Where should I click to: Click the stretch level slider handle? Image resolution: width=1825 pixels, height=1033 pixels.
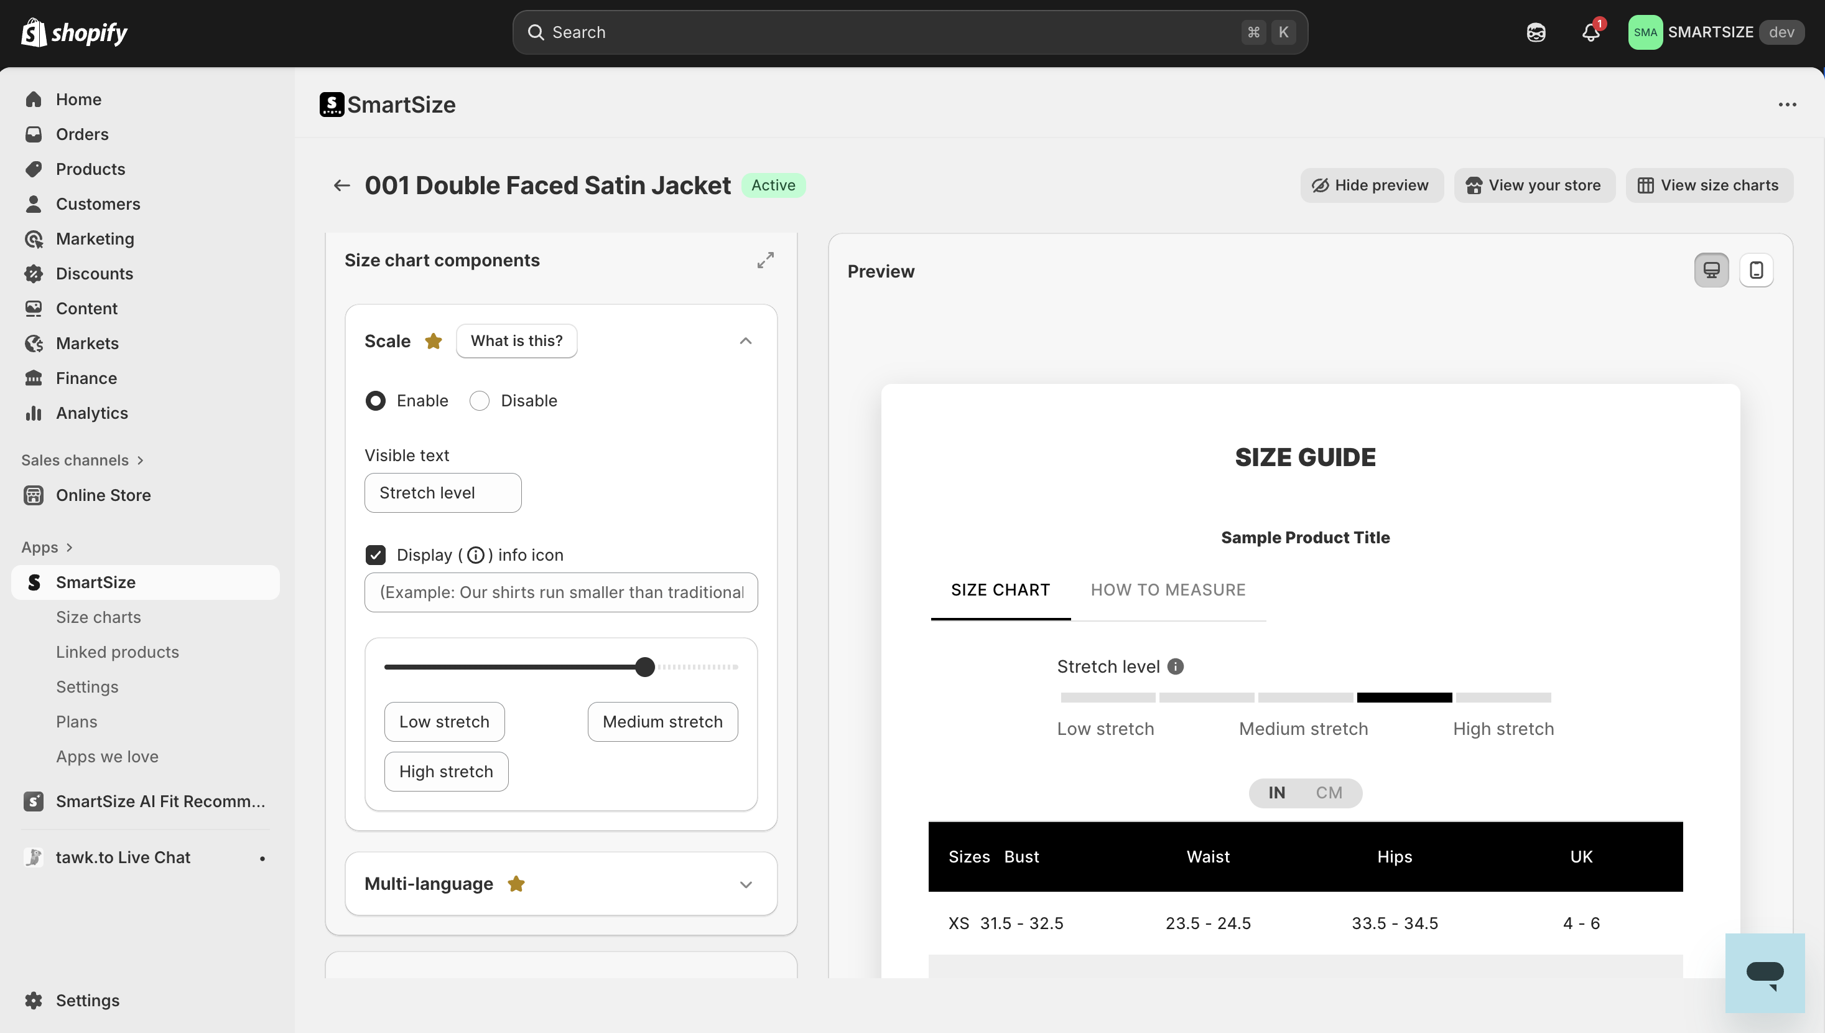coord(644,667)
